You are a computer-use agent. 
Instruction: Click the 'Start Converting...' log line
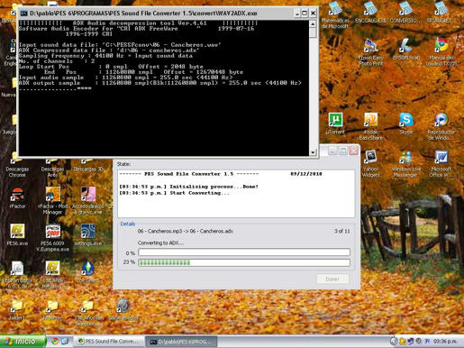pos(174,193)
